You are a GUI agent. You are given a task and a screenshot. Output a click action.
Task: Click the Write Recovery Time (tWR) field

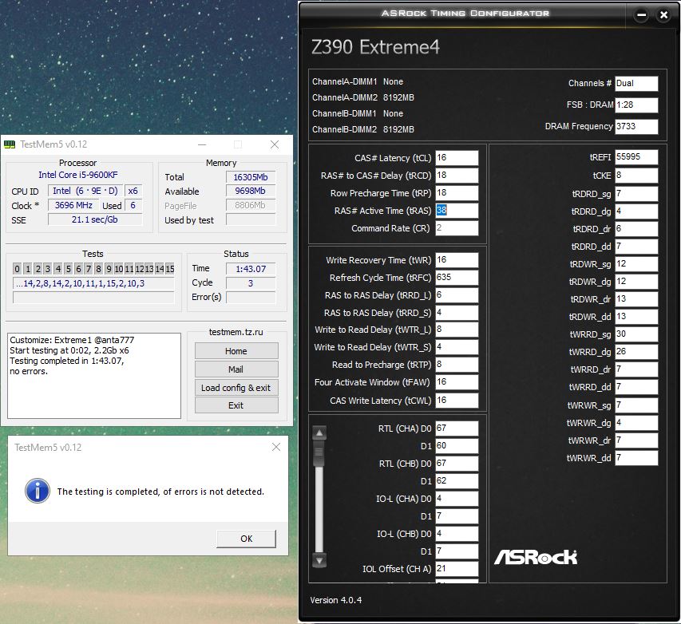pyautogui.click(x=457, y=260)
